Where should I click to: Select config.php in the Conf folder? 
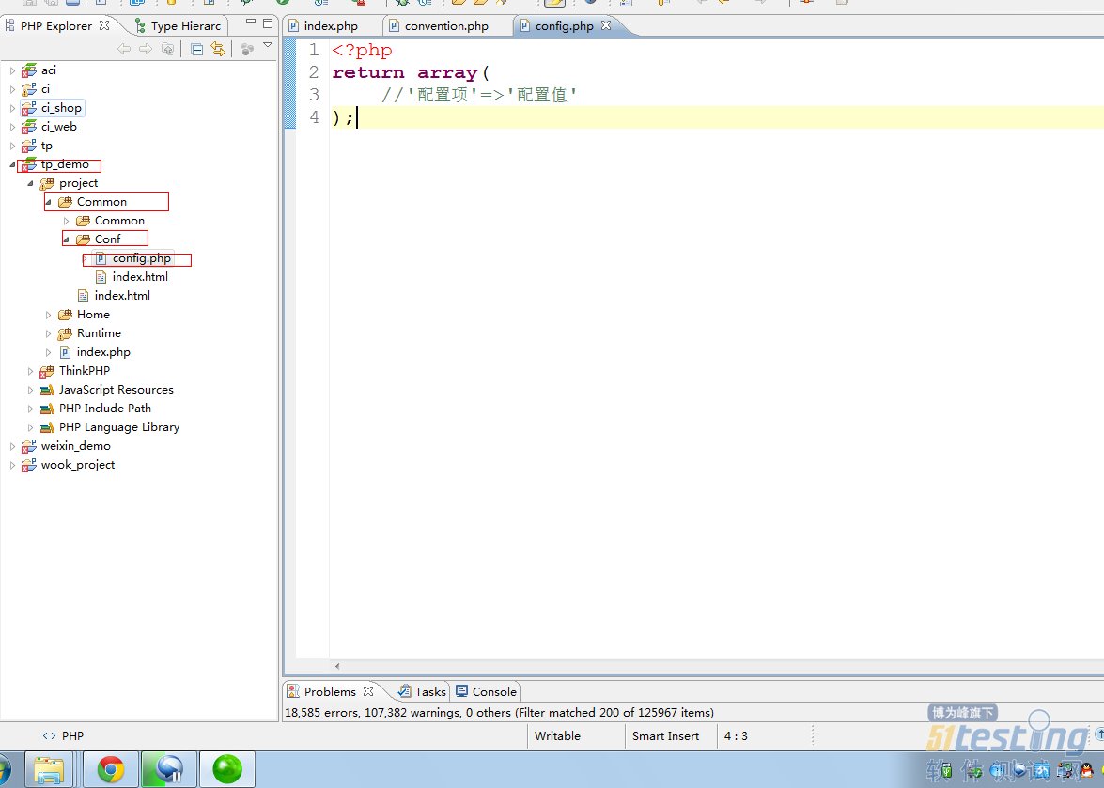pos(141,258)
